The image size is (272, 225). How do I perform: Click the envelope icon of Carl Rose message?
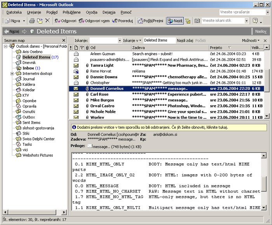click(76, 94)
